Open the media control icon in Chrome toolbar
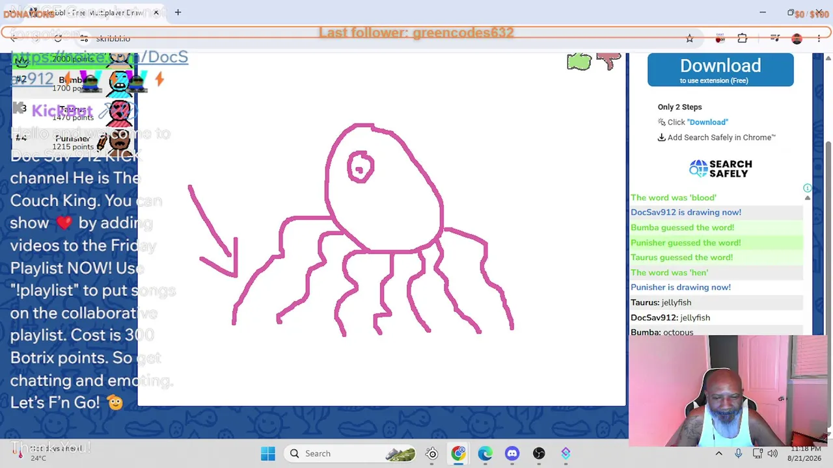Screen dimensions: 833x468 tap(774, 38)
